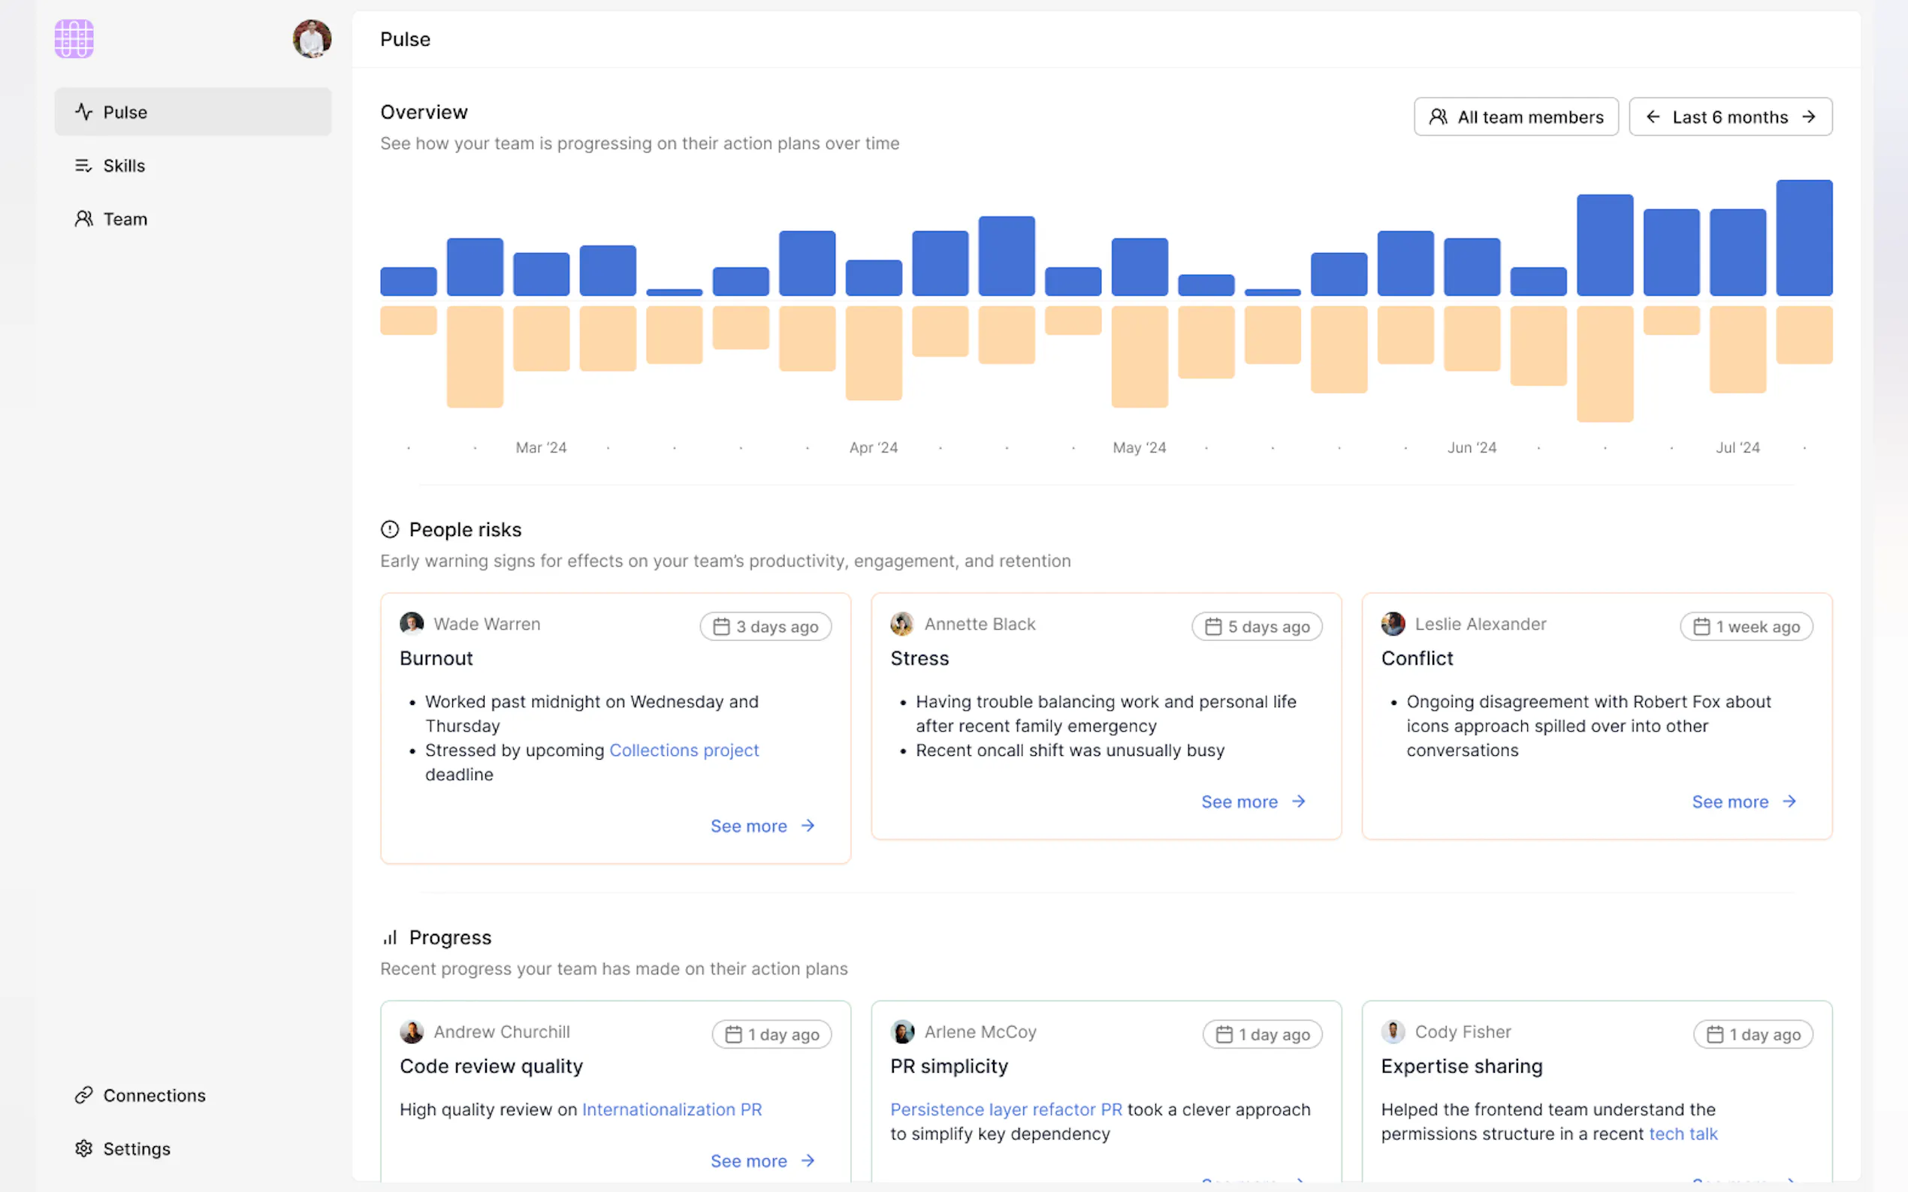Click the 1 week ago date badge
This screenshot has height=1192, width=1908.
coord(1746,627)
